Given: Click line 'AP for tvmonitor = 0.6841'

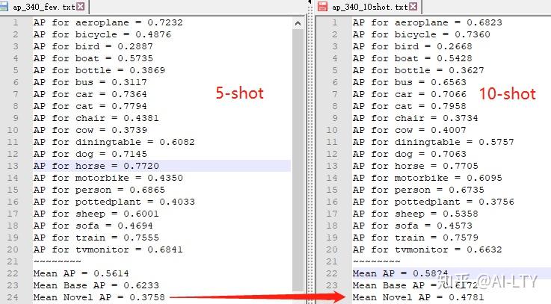Looking at the screenshot, I should (x=108, y=249).
